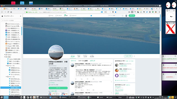Open the kk2017/project GitHub bookmark

13,26
